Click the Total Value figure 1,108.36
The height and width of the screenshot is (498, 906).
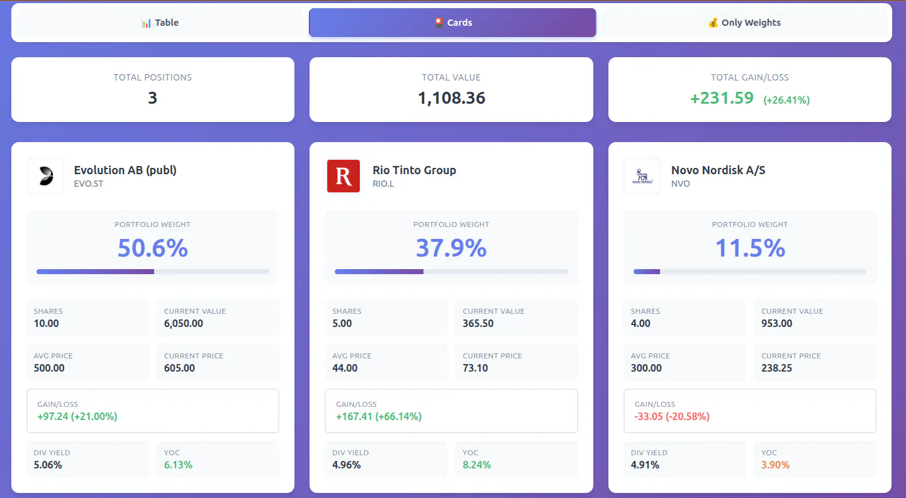point(452,98)
